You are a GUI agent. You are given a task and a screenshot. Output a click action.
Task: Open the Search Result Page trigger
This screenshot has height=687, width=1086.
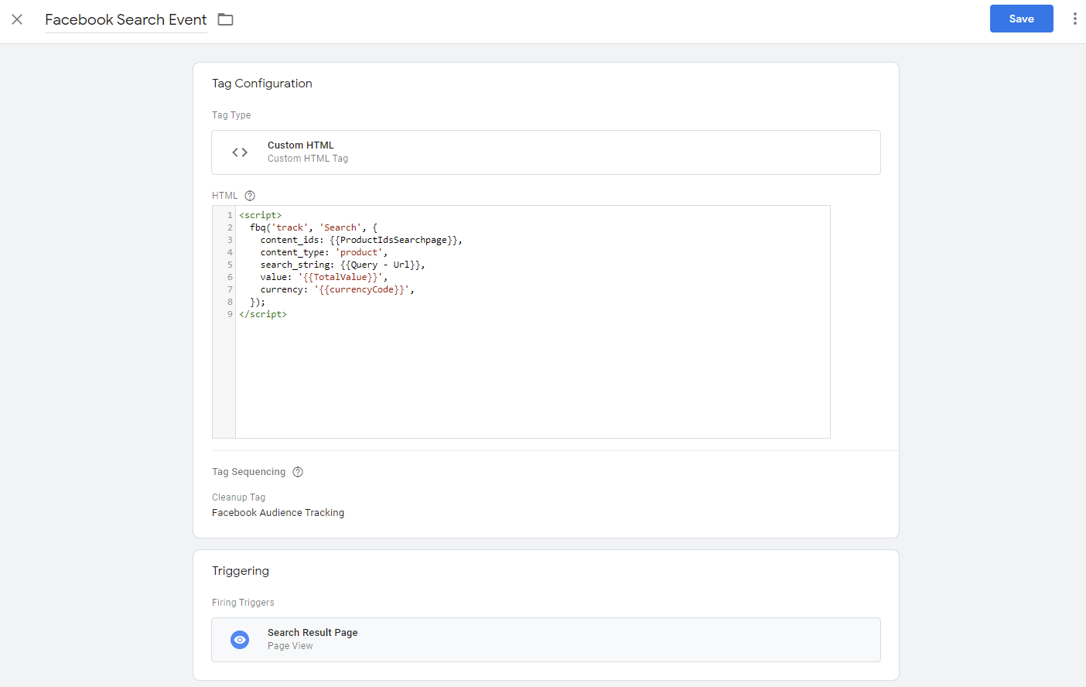(312, 633)
